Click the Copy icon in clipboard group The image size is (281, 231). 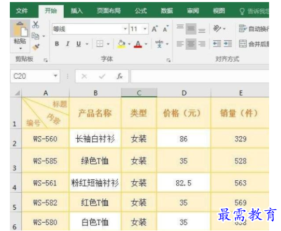(x=35, y=36)
